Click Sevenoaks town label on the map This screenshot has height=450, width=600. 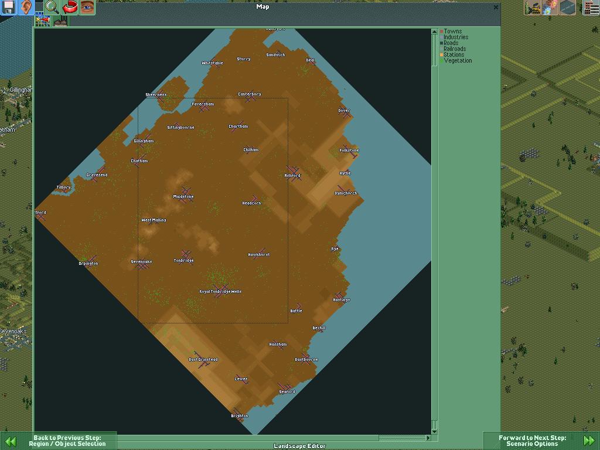click(x=141, y=262)
